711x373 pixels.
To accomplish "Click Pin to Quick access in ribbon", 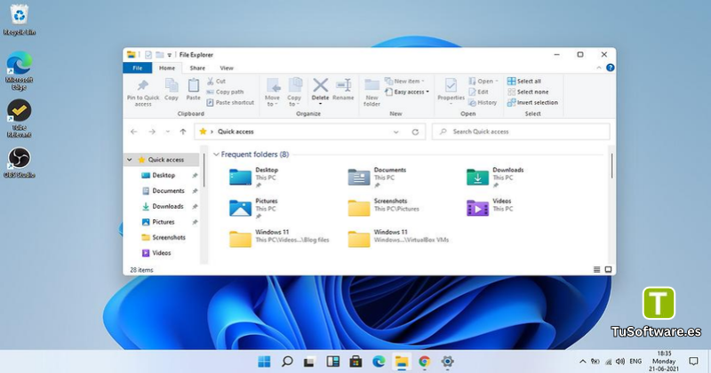I will (x=143, y=92).
